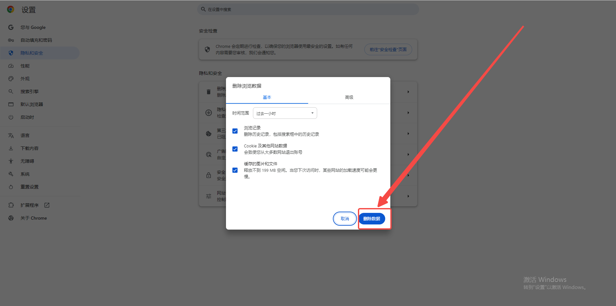
Task: Click the Chrome icon for 关于 Chrome
Action: (11, 218)
